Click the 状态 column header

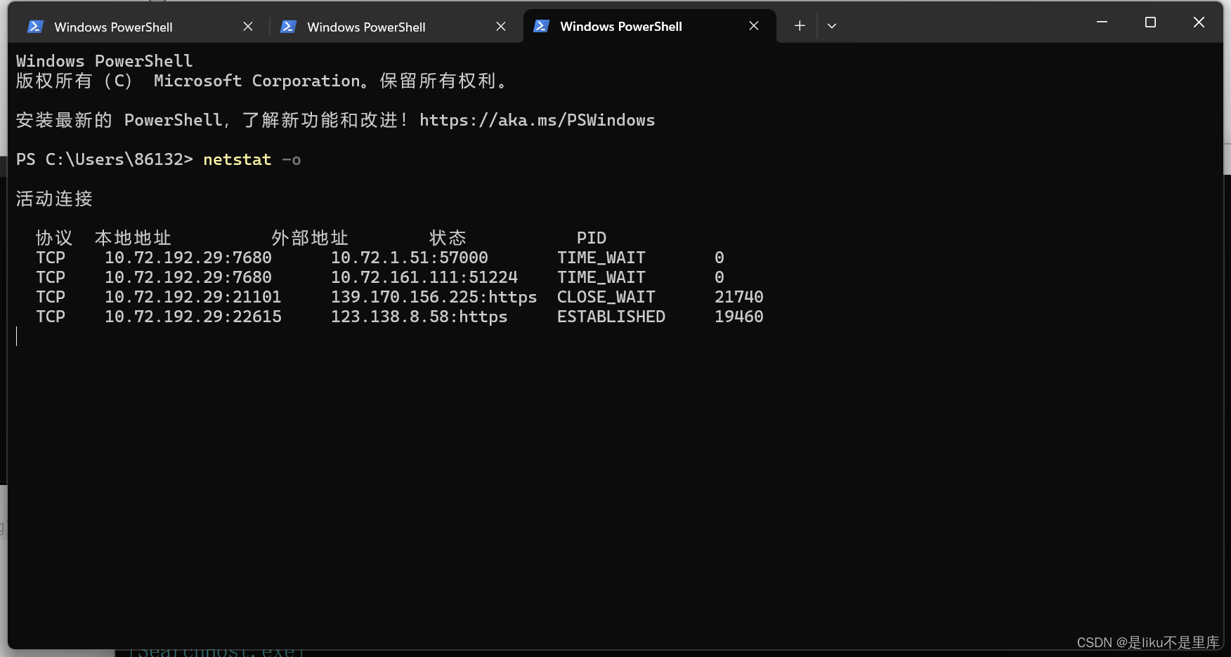point(448,238)
